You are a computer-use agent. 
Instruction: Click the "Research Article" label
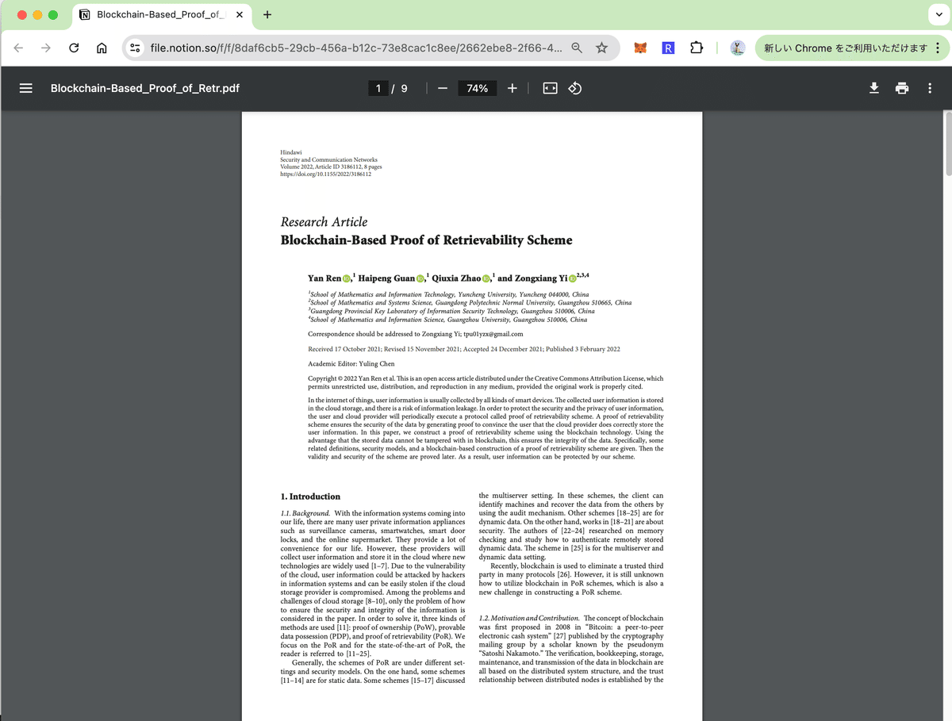tap(324, 222)
